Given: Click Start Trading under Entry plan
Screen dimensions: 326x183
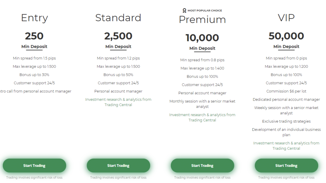Looking at the screenshot, I should [34, 166].
